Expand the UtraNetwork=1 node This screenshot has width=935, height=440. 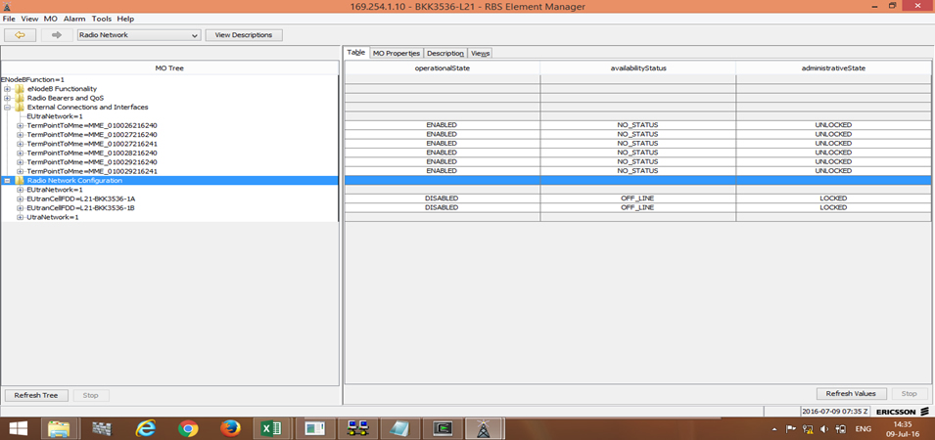tap(20, 217)
